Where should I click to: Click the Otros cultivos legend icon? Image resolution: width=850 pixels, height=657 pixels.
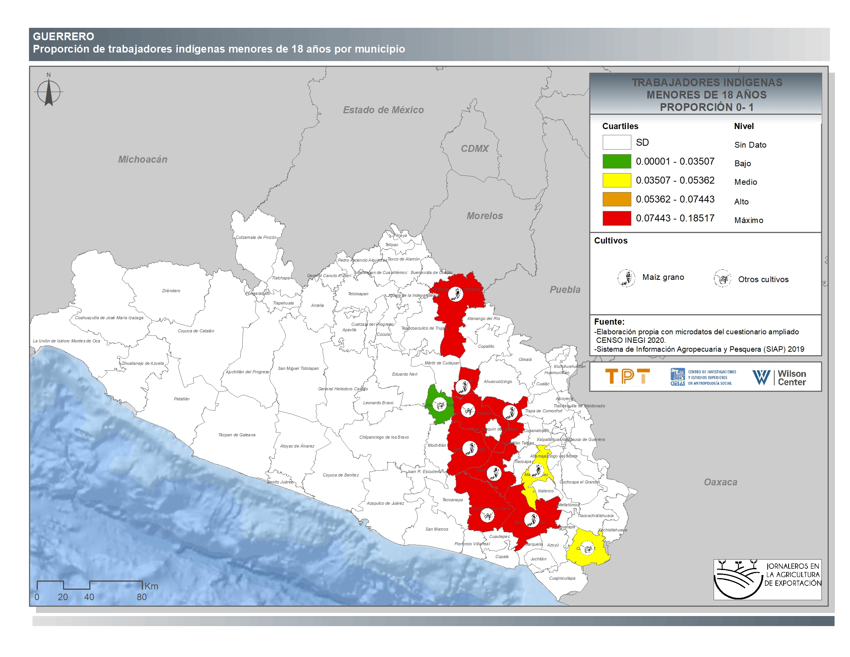click(722, 279)
